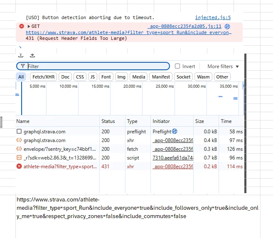The image size is (273, 238).
Task: Click the funnel icon in the filter box
Action: pyautogui.click(x=23, y=66)
